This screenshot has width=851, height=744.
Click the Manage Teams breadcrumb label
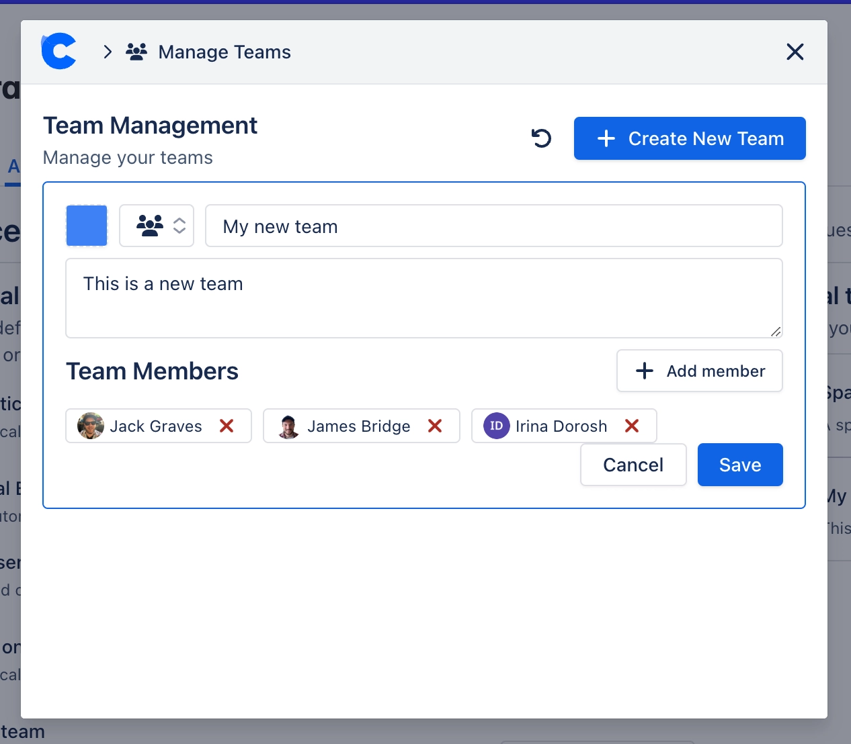pos(225,52)
